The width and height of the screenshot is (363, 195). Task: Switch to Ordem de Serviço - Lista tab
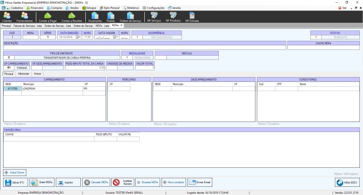point(58,26)
